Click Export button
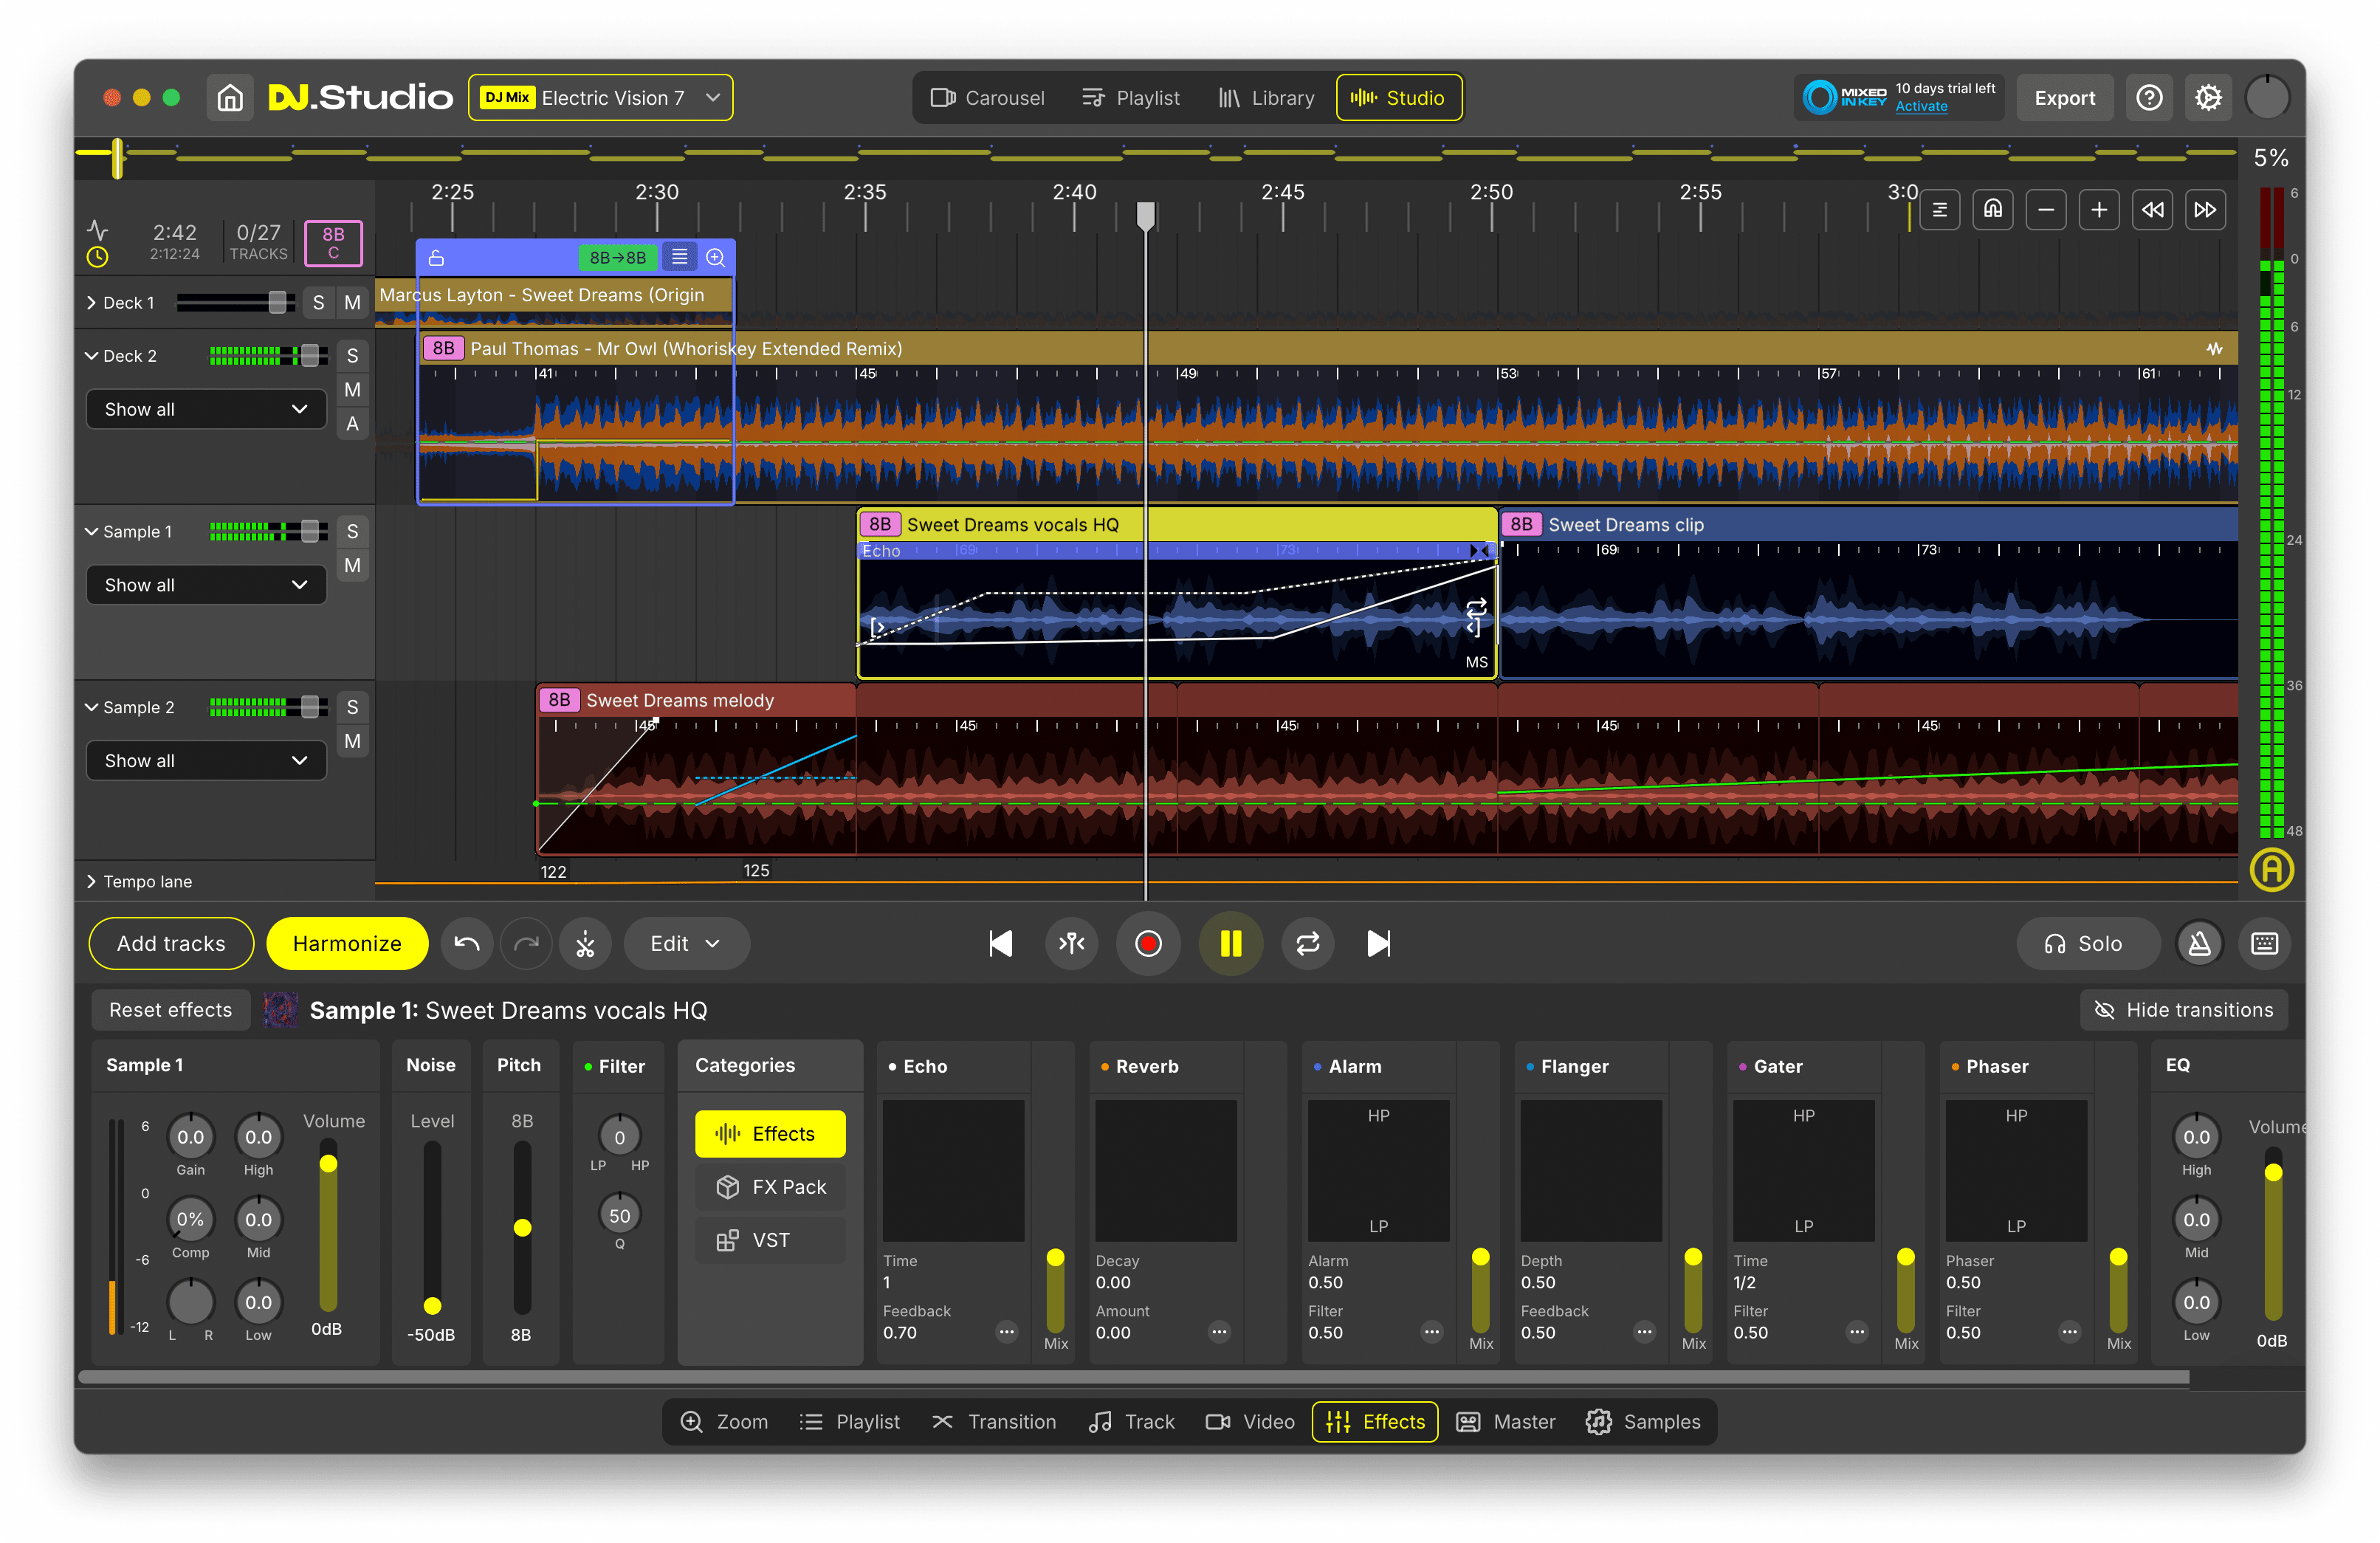 pyautogui.click(x=2064, y=98)
